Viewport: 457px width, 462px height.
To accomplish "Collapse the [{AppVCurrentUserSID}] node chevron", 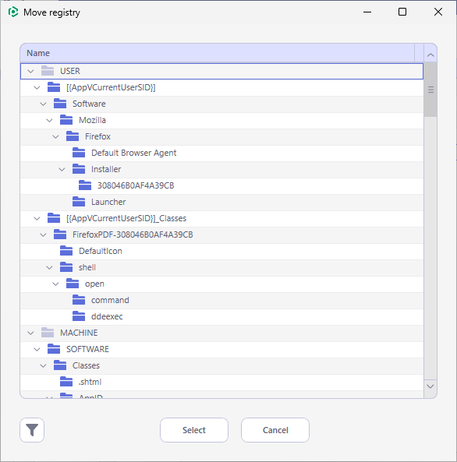I will tap(37, 87).
